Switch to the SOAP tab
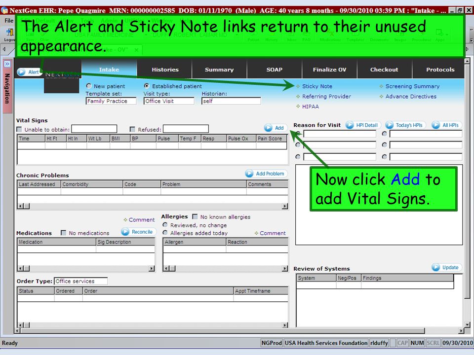This screenshot has height=355, width=474. [274, 70]
